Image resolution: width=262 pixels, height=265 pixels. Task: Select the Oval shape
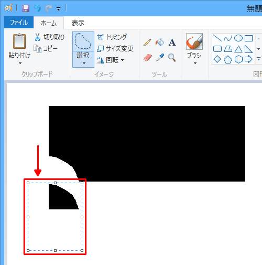click(238, 38)
